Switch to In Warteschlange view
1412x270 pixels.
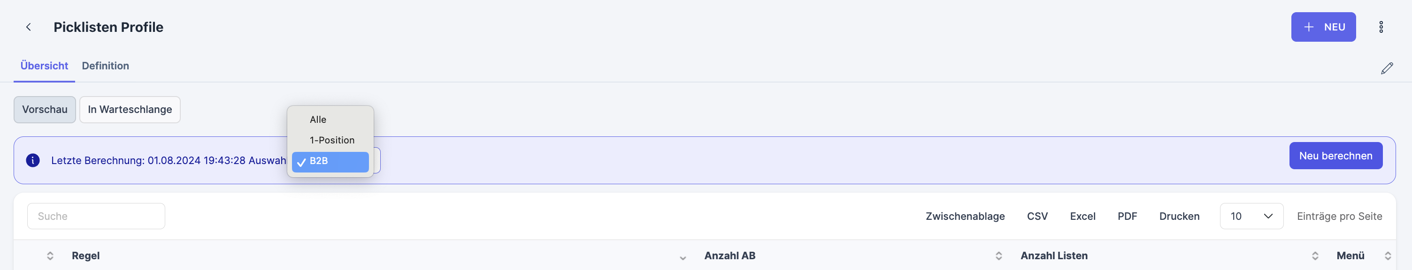pyautogui.click(x=130, y=110)
